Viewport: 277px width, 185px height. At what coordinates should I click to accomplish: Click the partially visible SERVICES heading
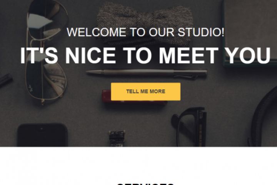point(145,184)
